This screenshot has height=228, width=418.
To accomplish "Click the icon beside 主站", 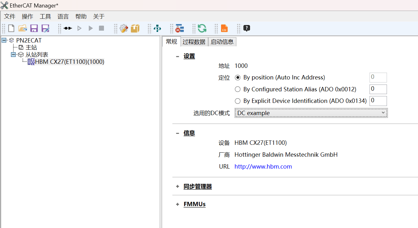I will [x=21, y=48].
